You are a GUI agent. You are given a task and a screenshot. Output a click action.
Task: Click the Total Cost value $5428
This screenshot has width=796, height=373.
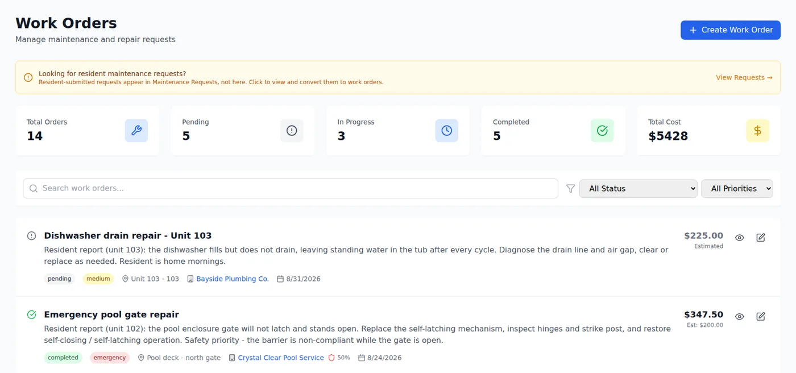click(x=668, y=136)
